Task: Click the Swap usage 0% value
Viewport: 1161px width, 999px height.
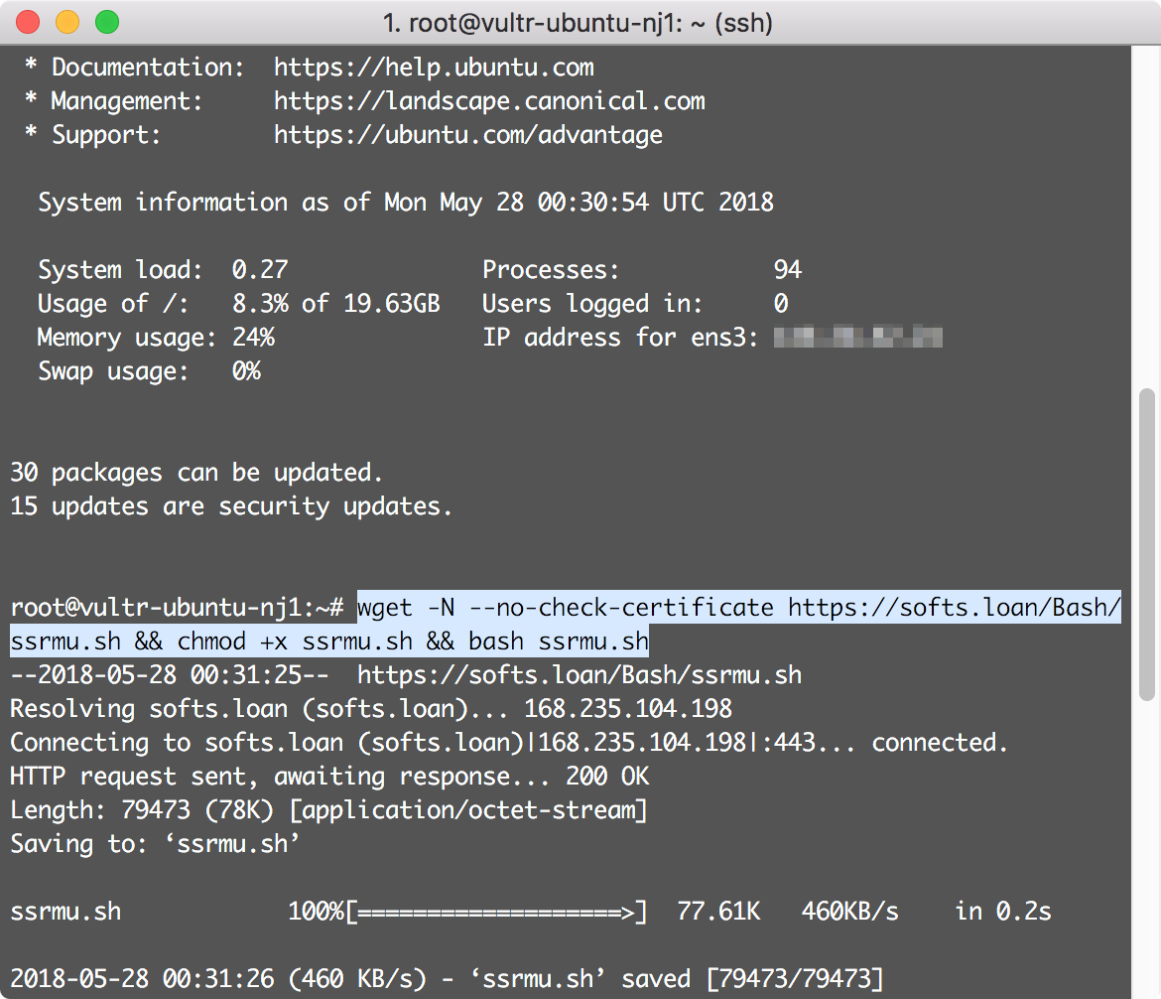Action: [246, 371]
